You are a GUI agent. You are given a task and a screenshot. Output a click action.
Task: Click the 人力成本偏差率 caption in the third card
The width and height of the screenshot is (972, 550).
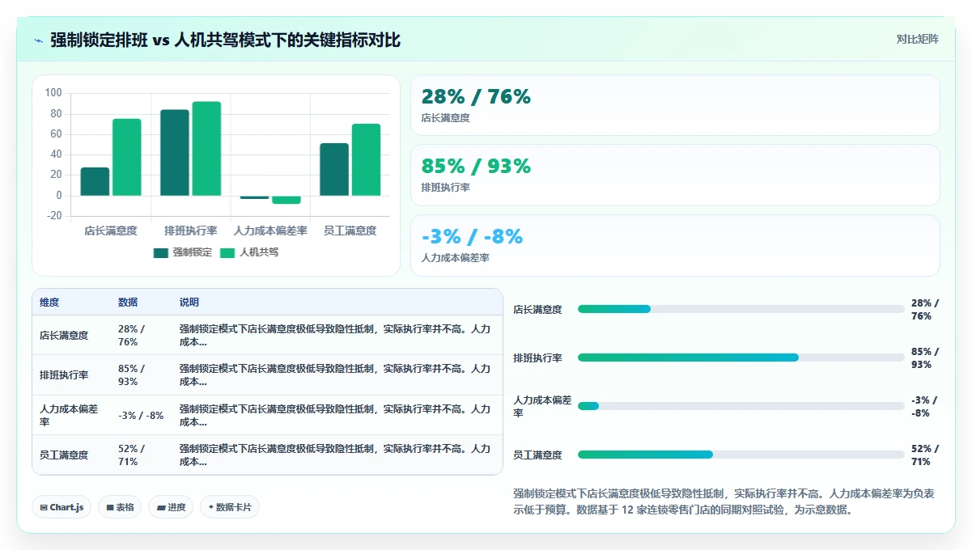click(x=455, y=258)
